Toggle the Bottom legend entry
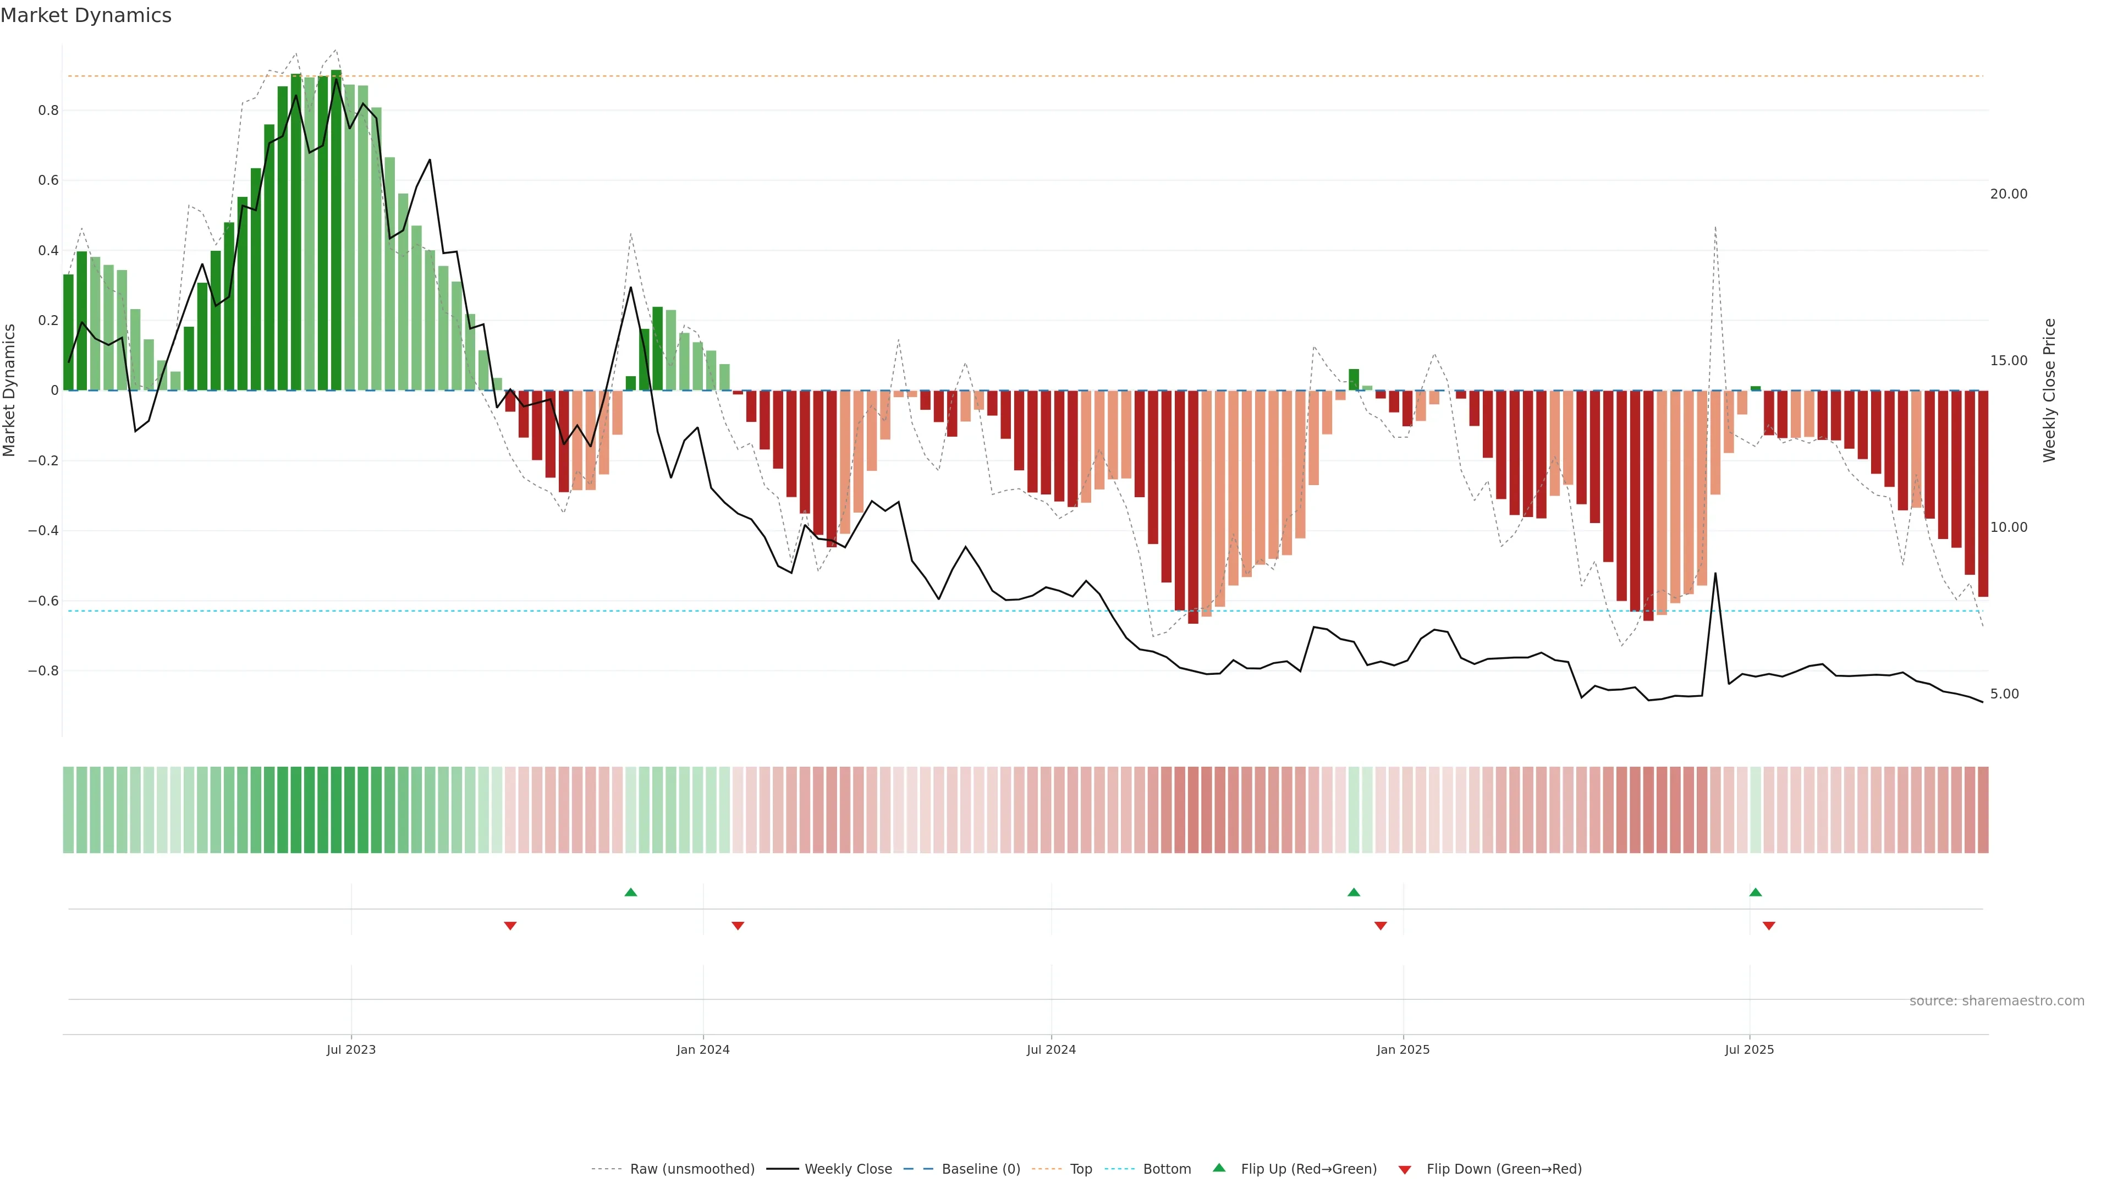2112x1188 pixels. [1167, 1169]
